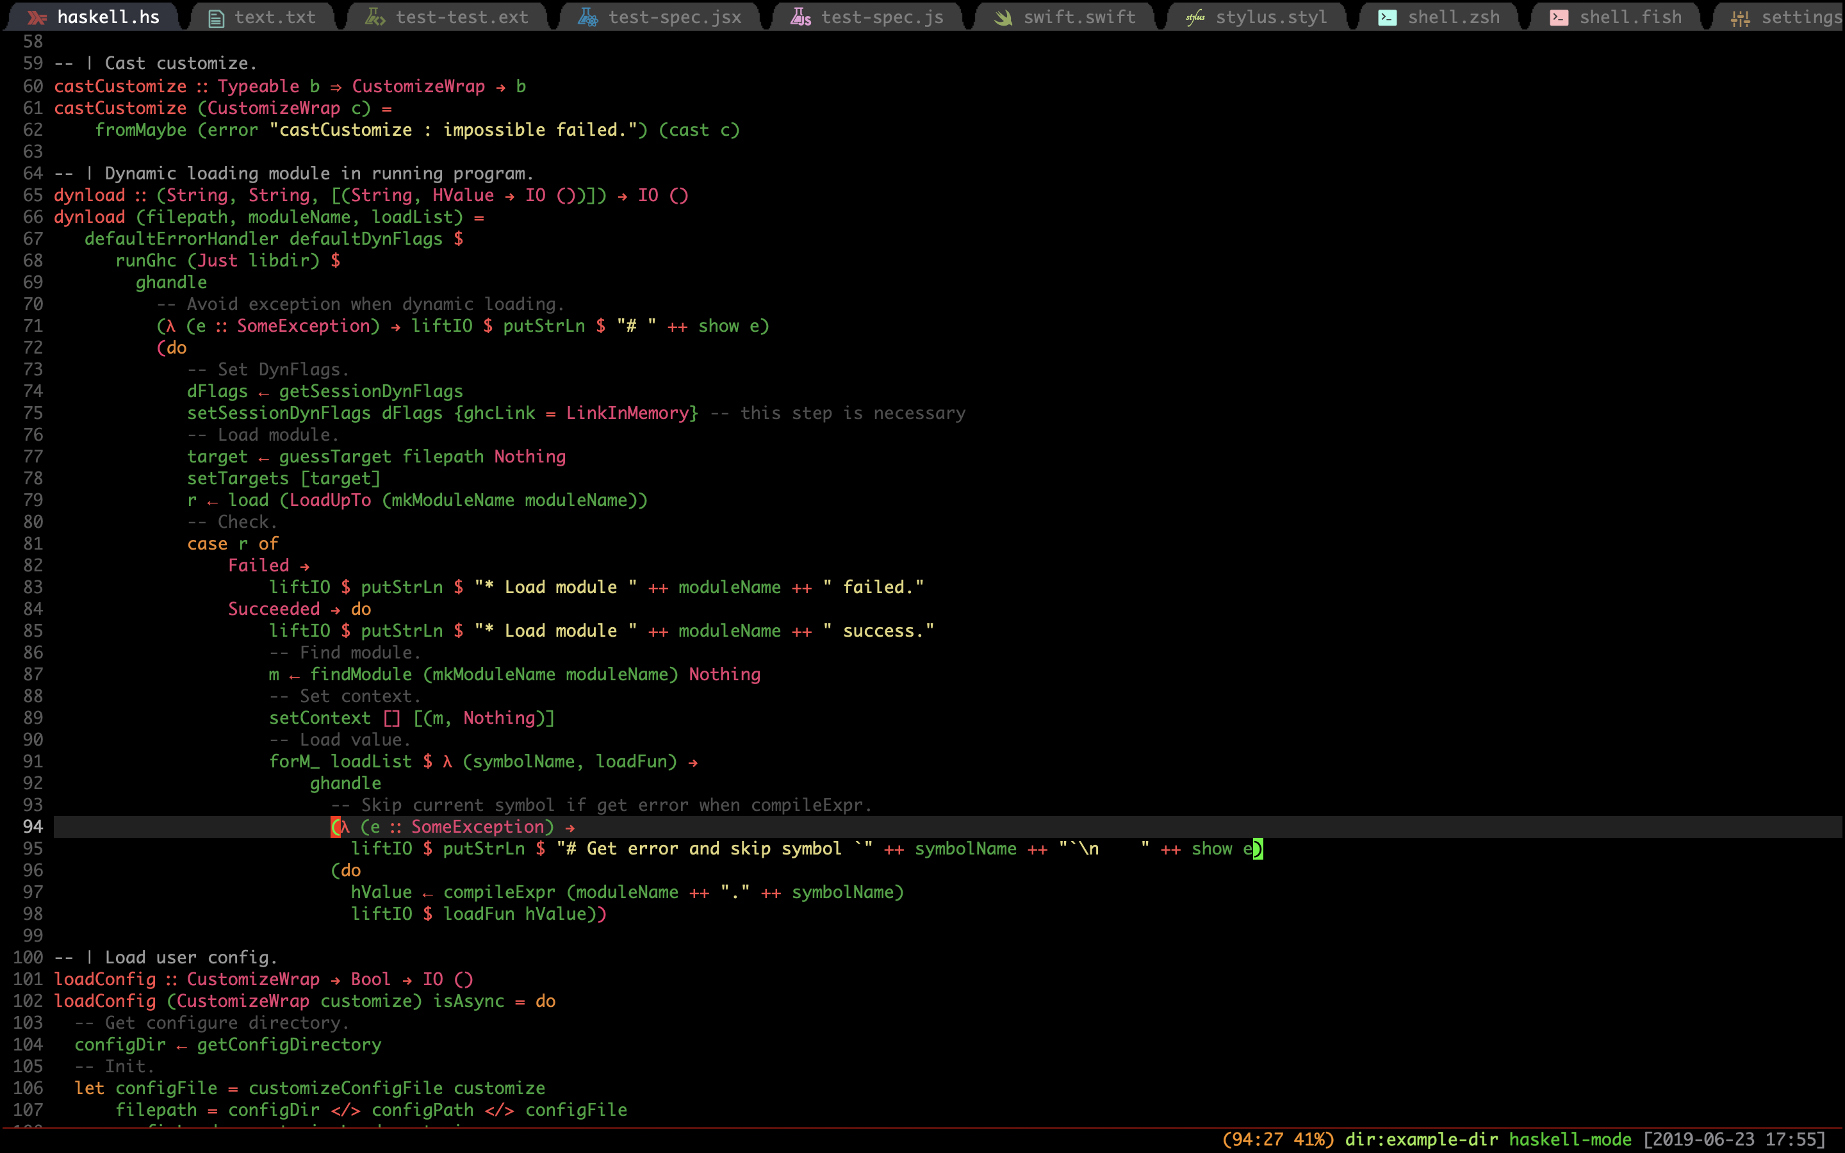Viewport: 1845px width, 1153px height.
Task: Open the swift.swift tab
Action: [x=1079, y=17]
